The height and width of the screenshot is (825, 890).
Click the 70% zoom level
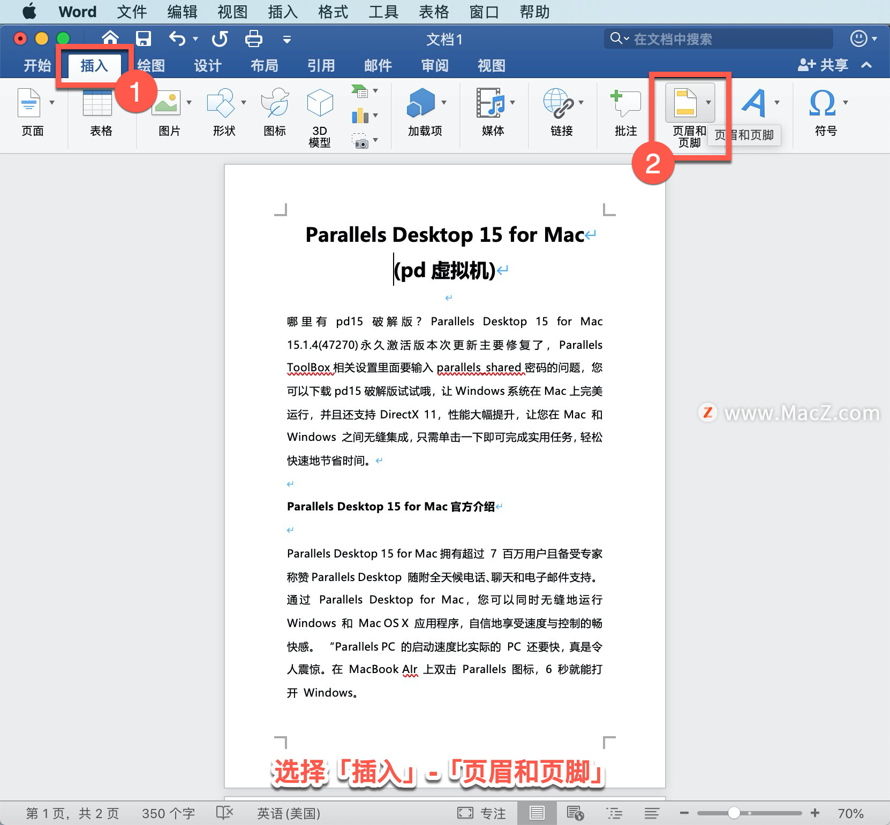(850, 813)
